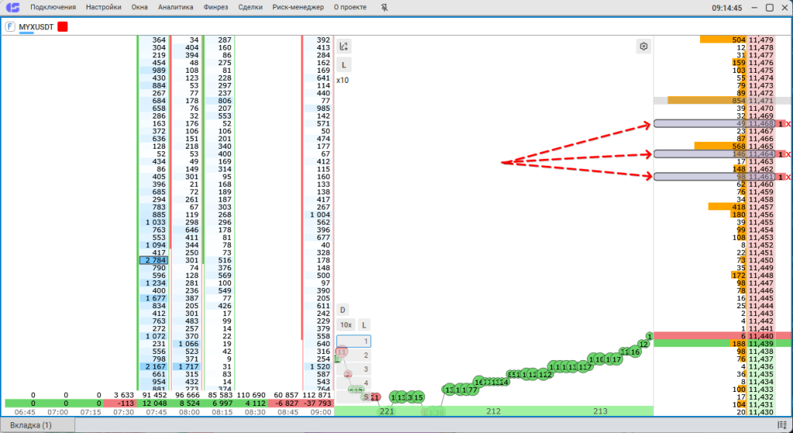Click the application logo icon
The height and width of the screenshot is (433, 793).
click(12, 8)
